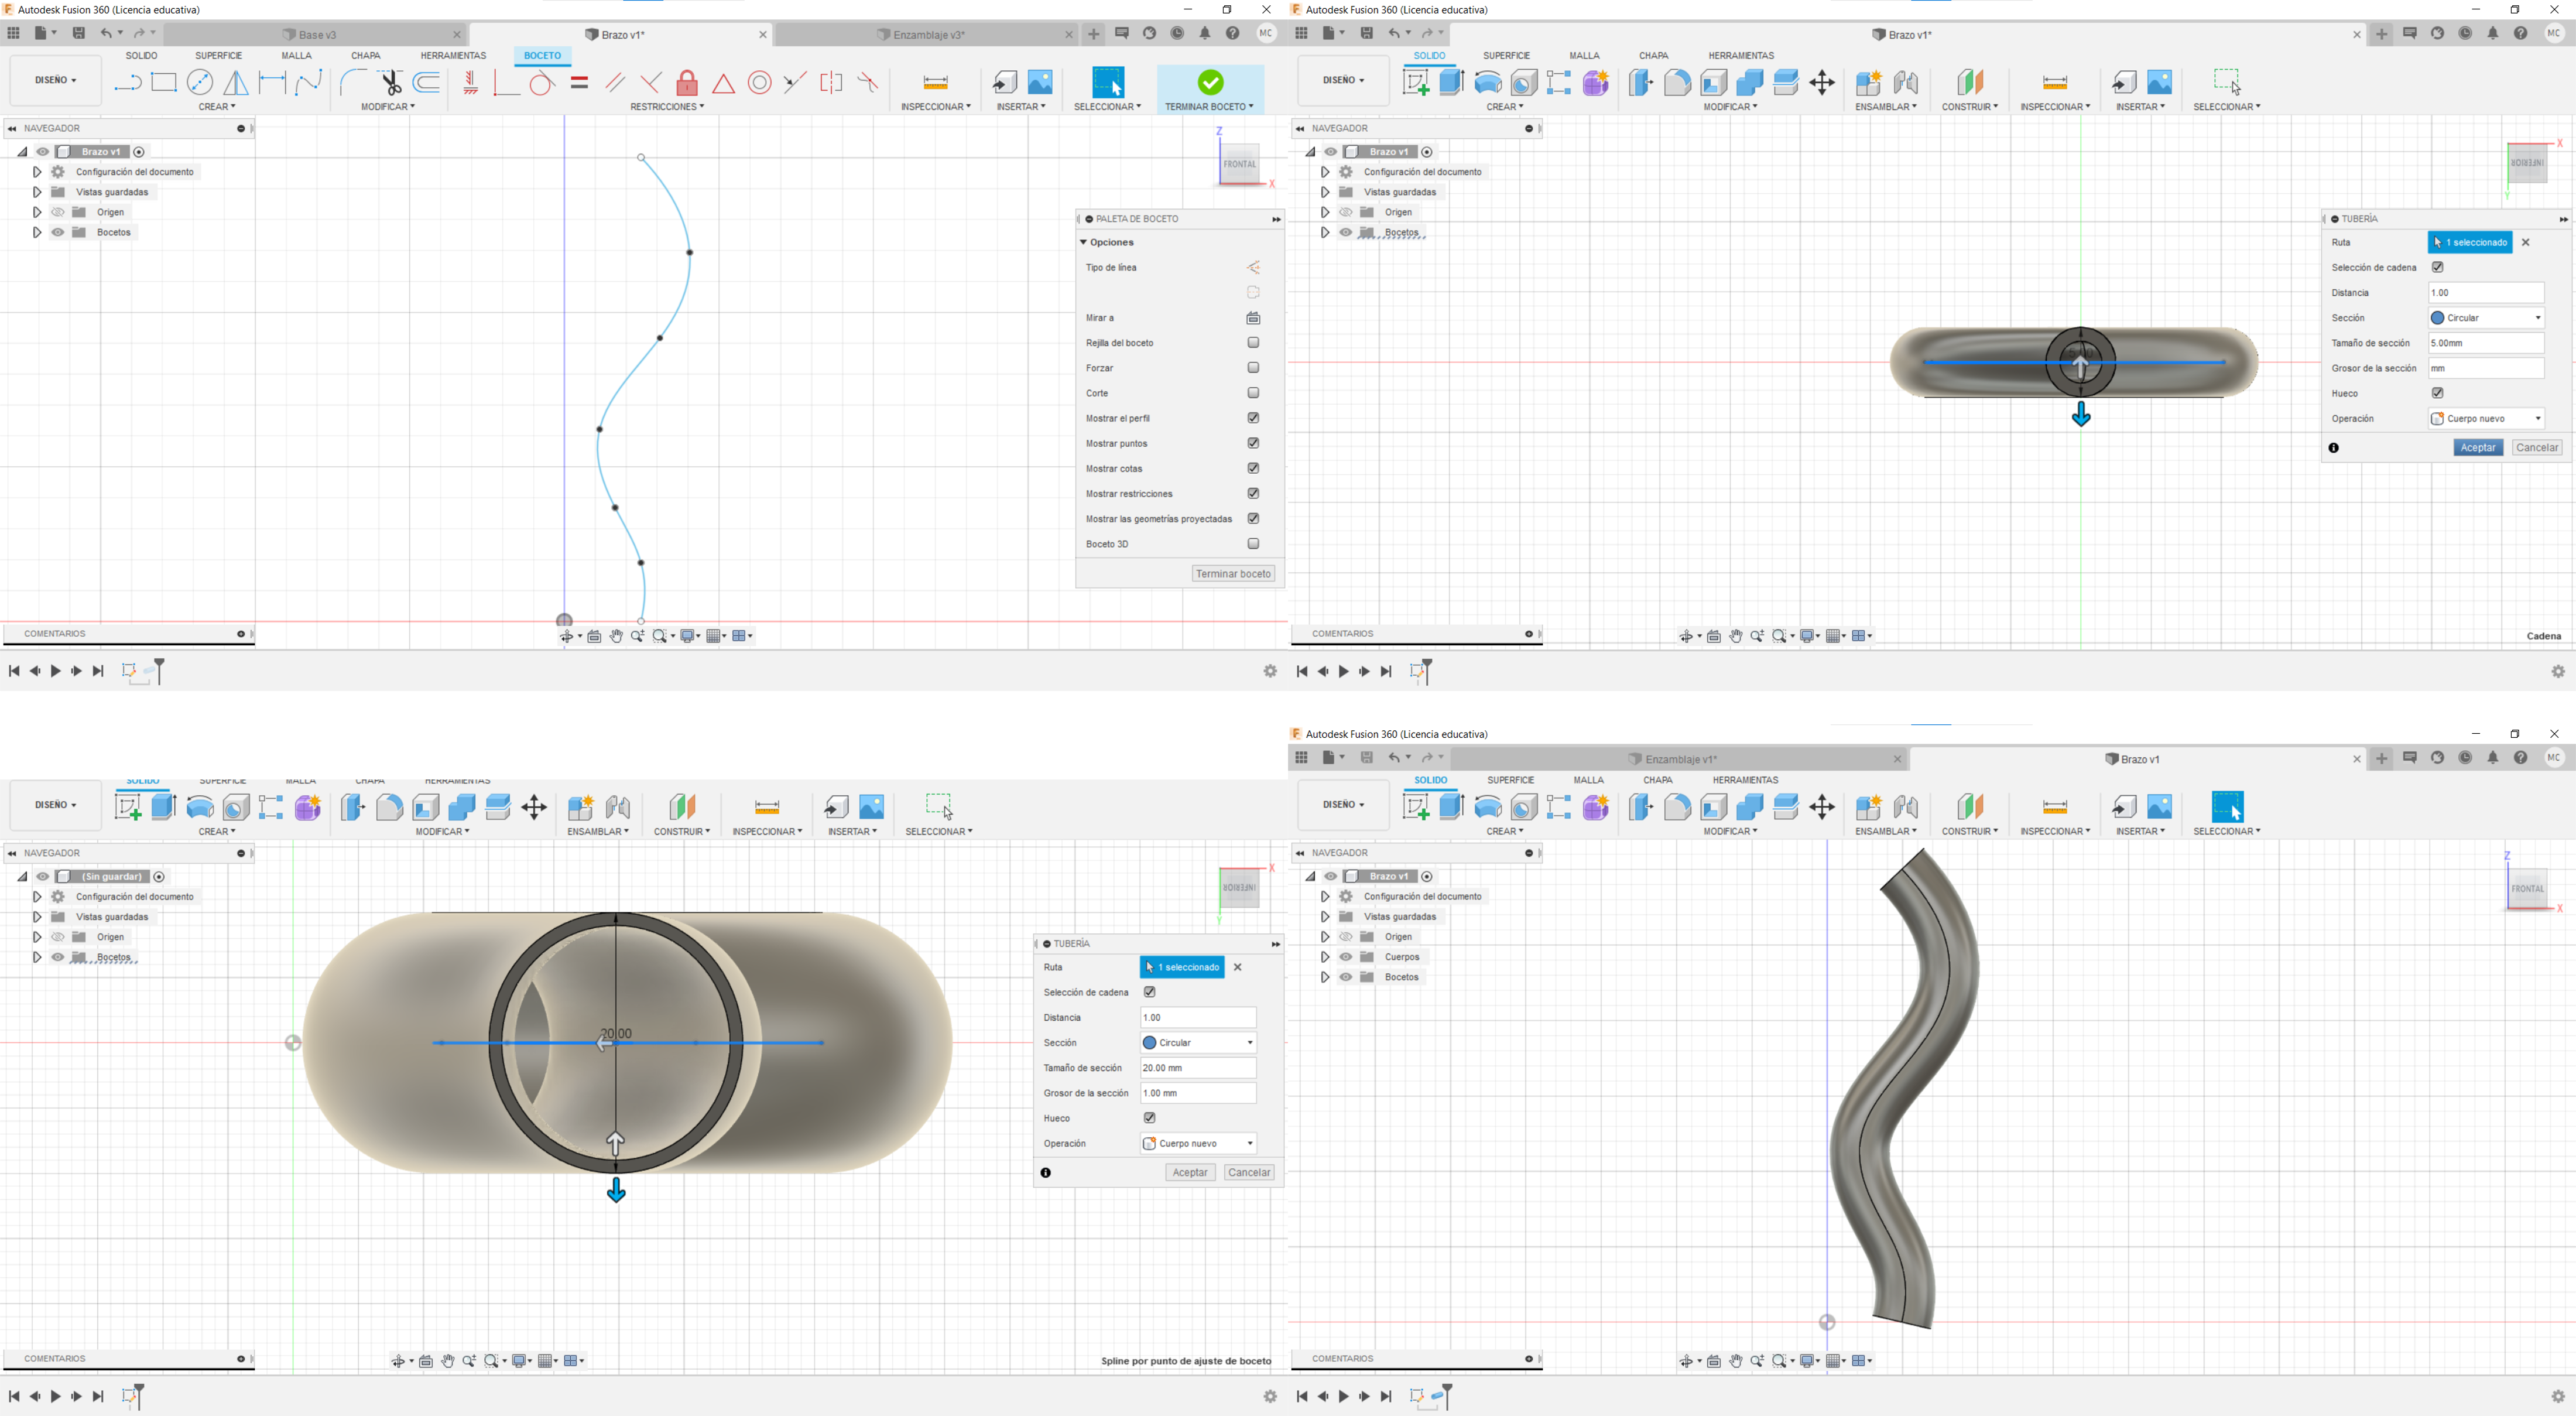Click Aceptar in 5.00mm pipe dialog

2478,448
